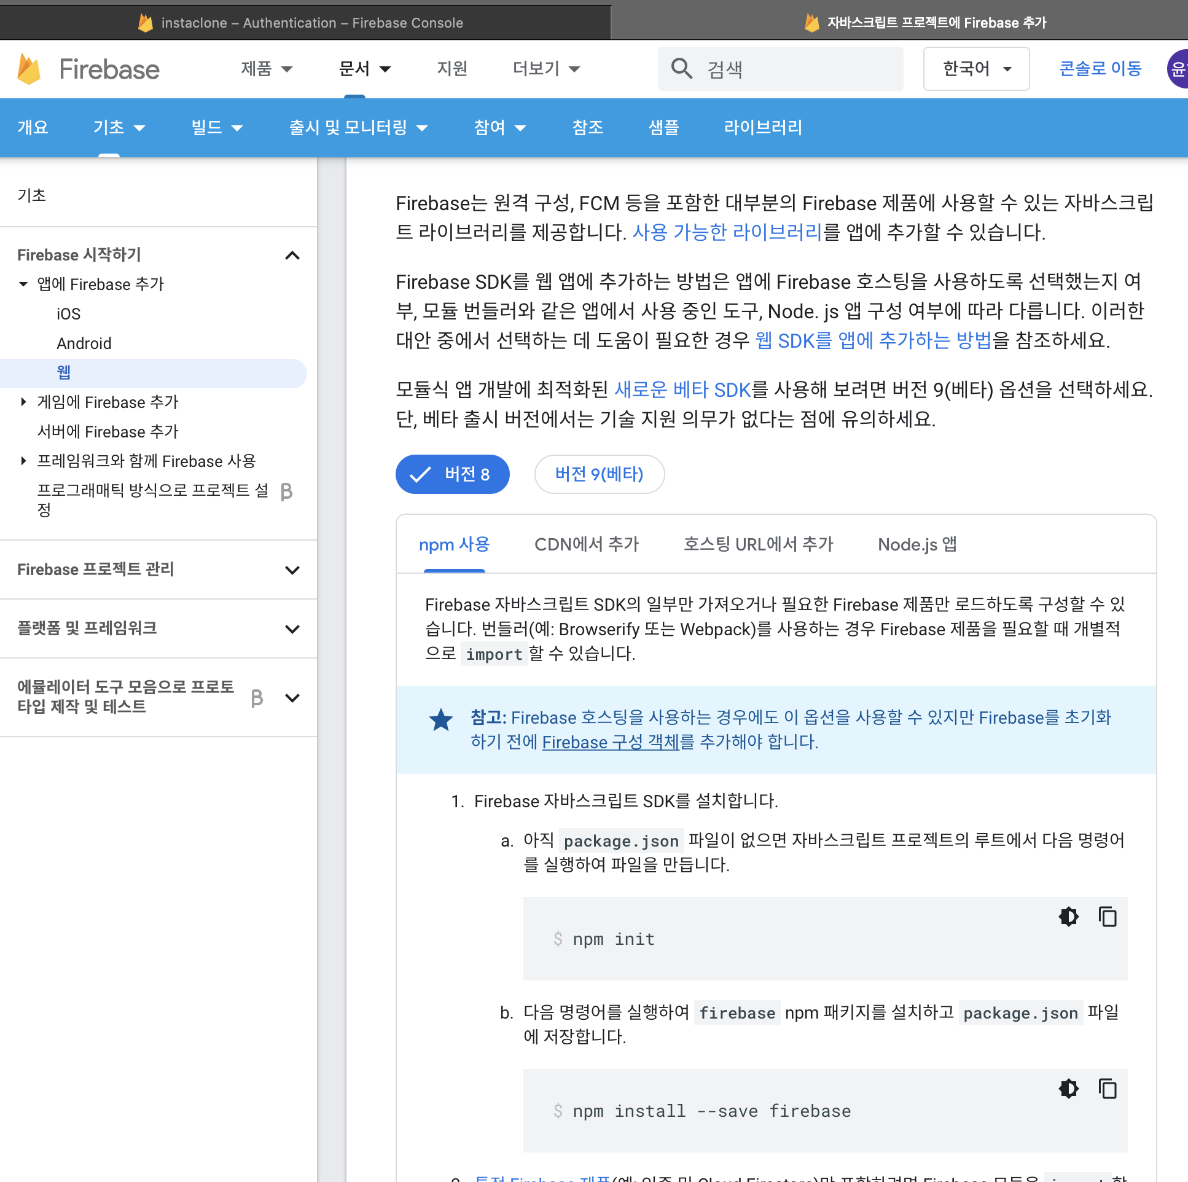Click the search magnifier icon
The height and width of the screenshot is (1182, 1188).
(x=681, y=68)
